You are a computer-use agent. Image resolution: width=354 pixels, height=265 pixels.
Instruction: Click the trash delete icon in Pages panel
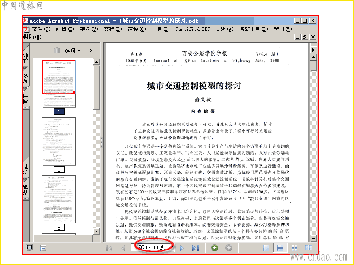58,50
